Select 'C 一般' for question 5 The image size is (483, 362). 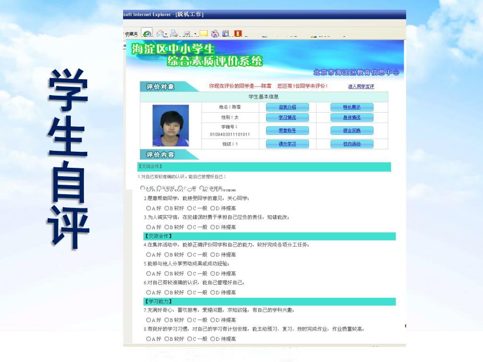pyautogui.click(x=190, y=273)
